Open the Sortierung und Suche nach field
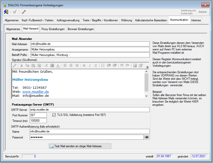This screenshot has height=163, width=213. click(202, 12)
